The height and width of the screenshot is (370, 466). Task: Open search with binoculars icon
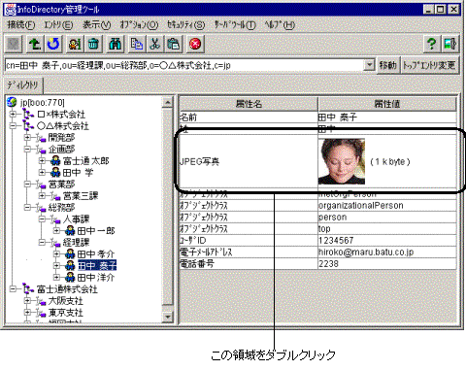[x=115, y=44]
